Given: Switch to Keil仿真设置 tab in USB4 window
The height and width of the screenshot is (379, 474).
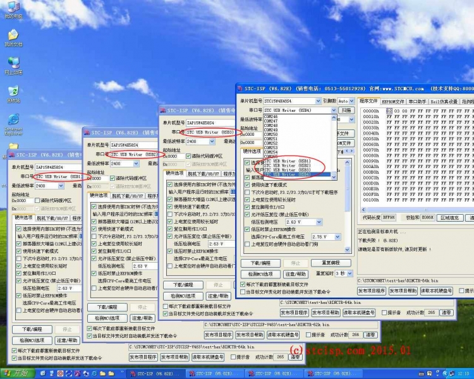Looking at the screenshot, I should [444, 102].
